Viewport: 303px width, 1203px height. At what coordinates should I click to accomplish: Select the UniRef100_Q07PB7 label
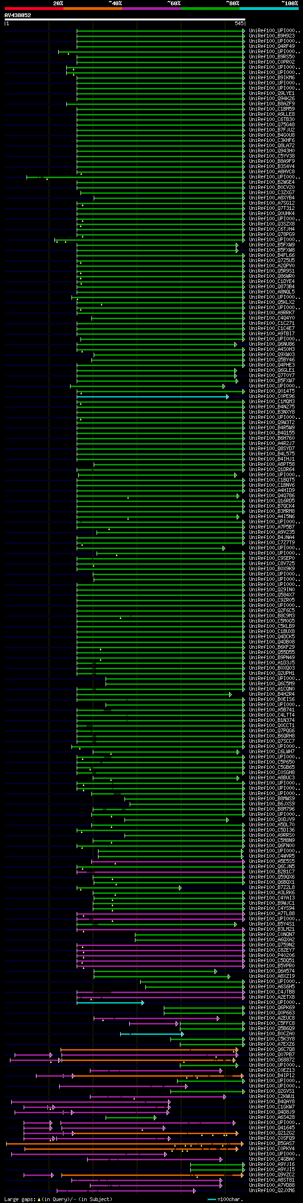[x=272, y=1054]
